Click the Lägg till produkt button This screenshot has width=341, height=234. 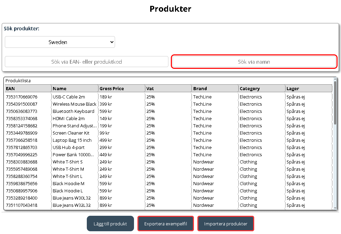[x=110, y=224]
